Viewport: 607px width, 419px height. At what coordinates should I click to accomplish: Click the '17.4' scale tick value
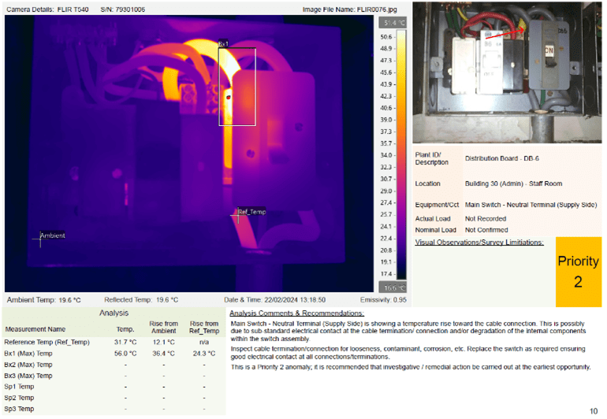click(x=386, y=274)
